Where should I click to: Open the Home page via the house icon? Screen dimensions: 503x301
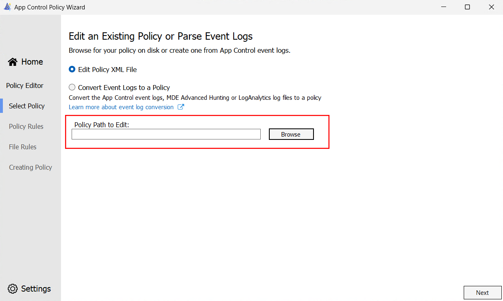(13, 62)
